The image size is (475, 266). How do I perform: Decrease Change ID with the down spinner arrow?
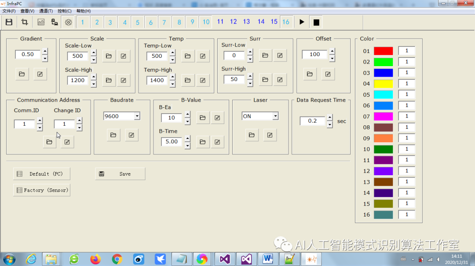79,128
